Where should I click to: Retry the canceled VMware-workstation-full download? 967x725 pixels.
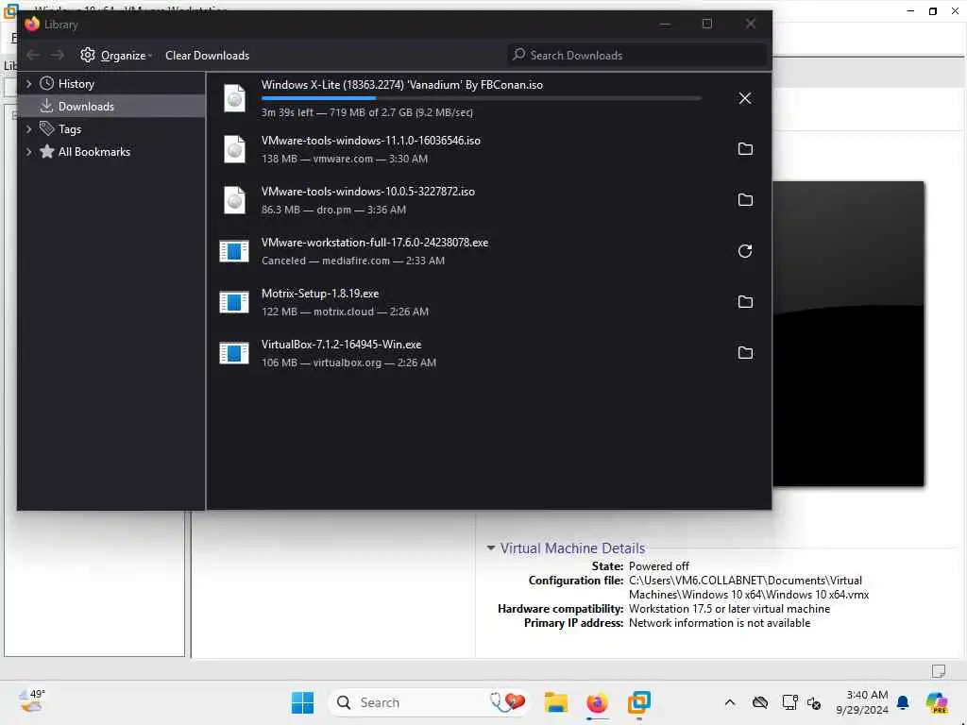[745, 251]
